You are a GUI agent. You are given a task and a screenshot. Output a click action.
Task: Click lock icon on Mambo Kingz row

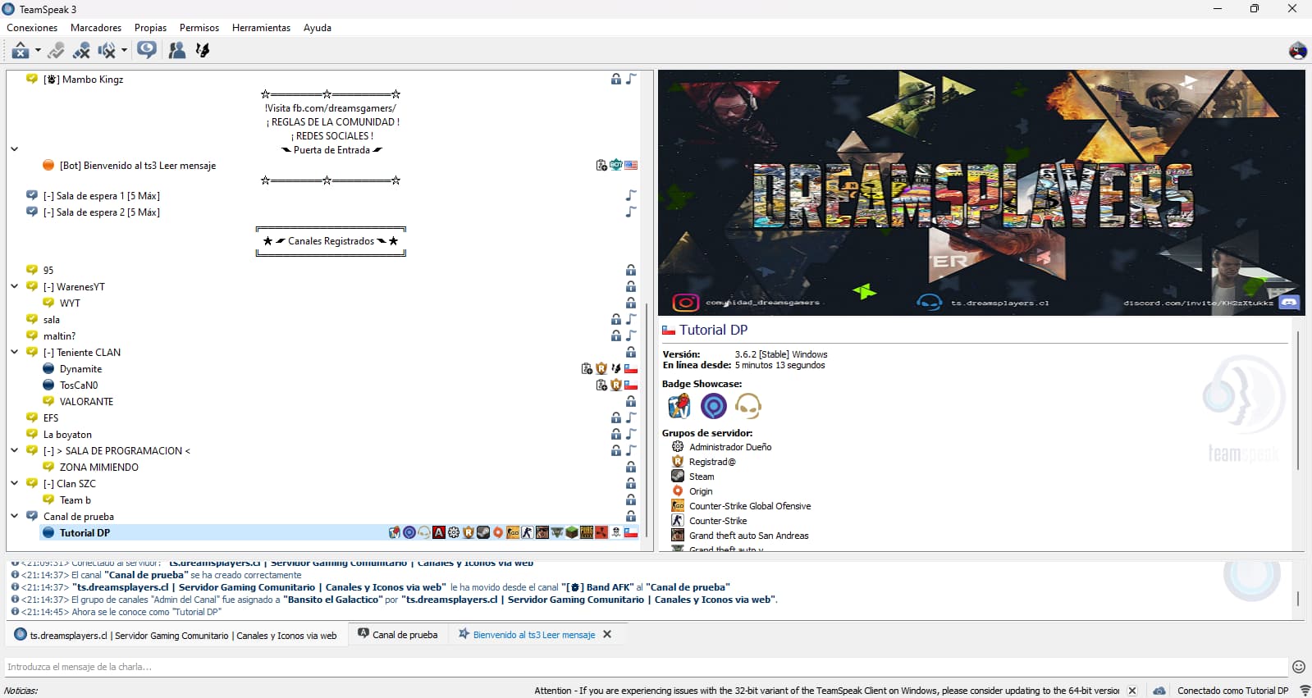click(x=615, y=80)
